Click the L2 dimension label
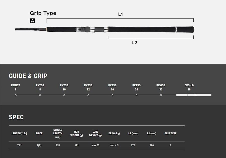Screen dimensions: 226x158 pyautogui.click(x=134, y=42)
